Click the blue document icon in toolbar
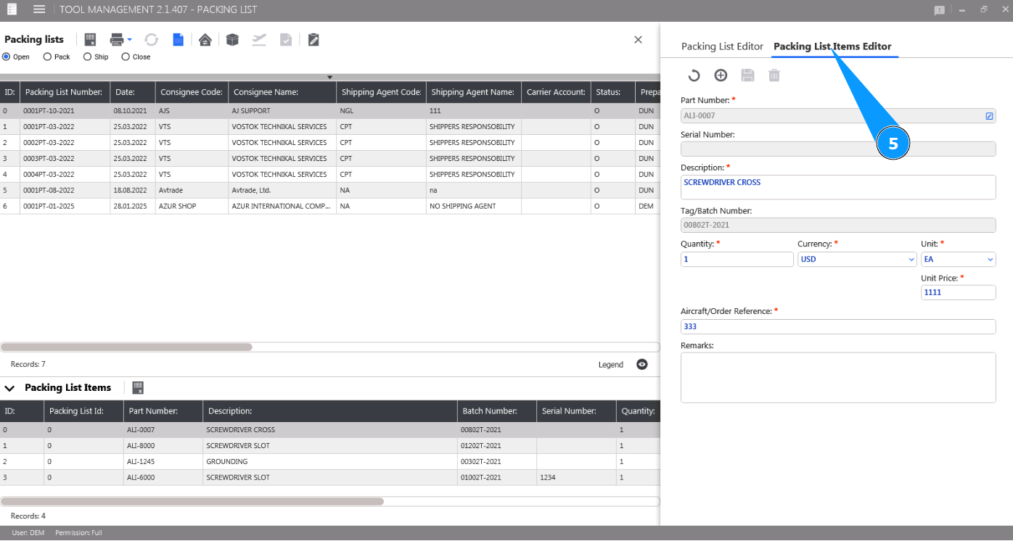This screenshot has height=541, width=1013. 178,40
